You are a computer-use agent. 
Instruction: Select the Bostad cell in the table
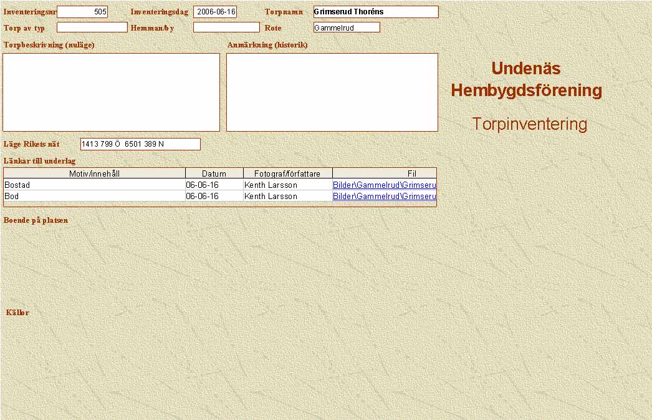click(93, 185)
